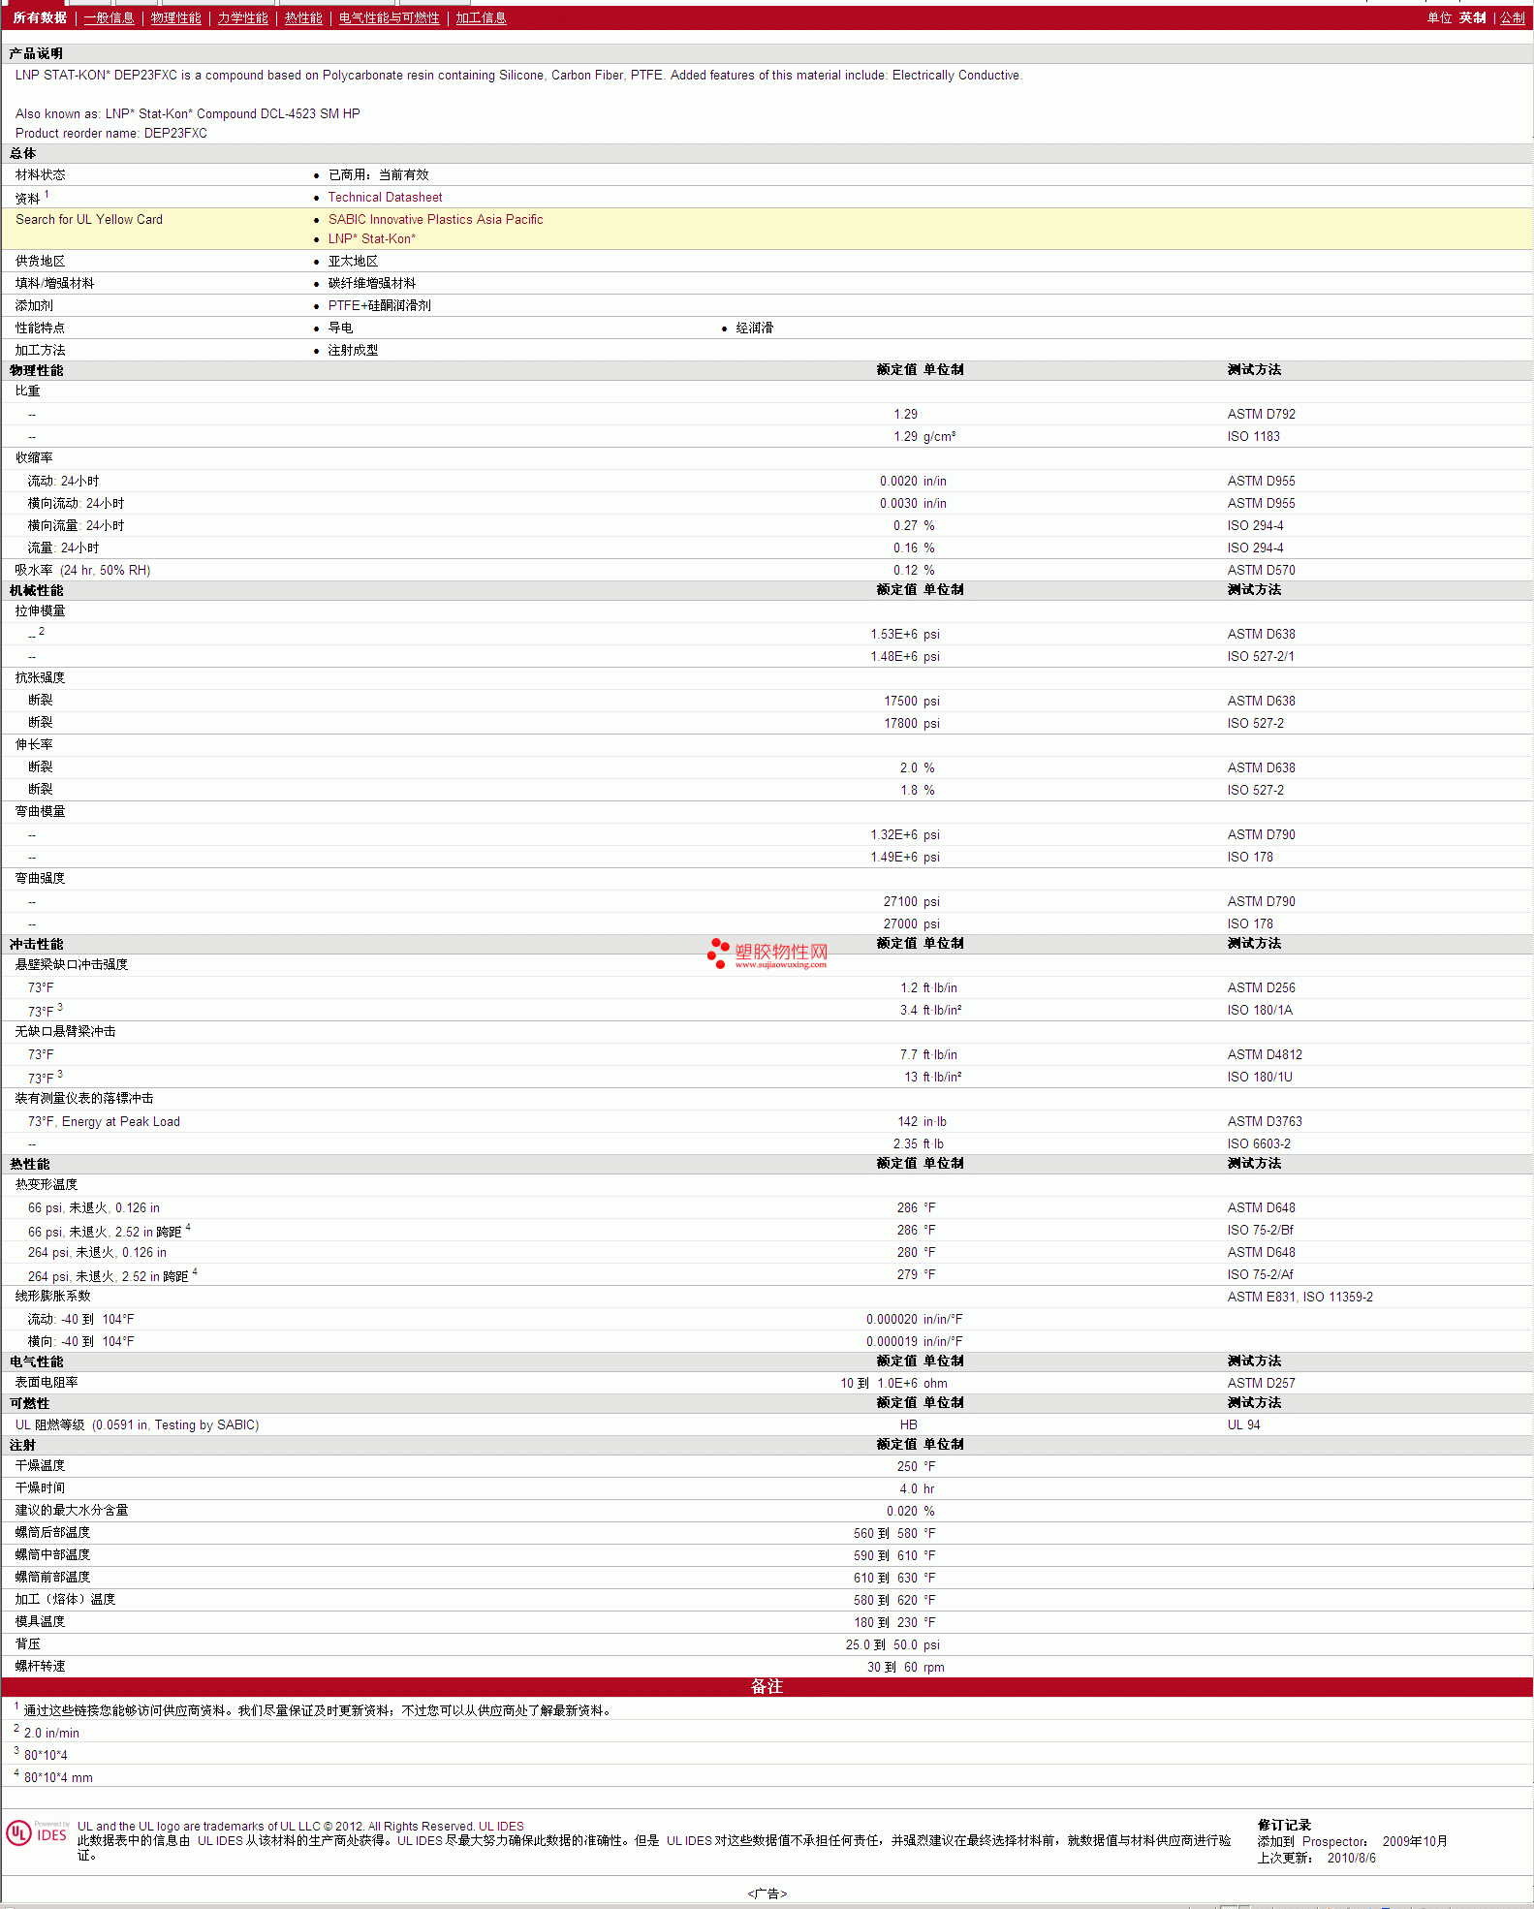Click the 螺杆转速 row label
This screenshot has width=1534, height=1909.
(40, 1667)
